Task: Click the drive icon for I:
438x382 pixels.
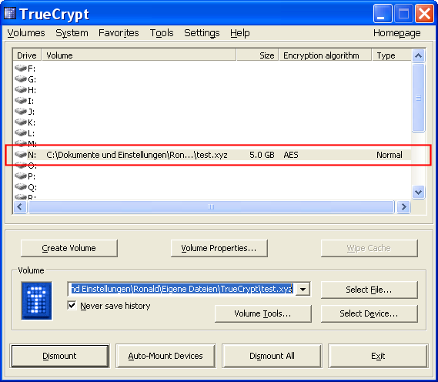Action: click(21, 100)
